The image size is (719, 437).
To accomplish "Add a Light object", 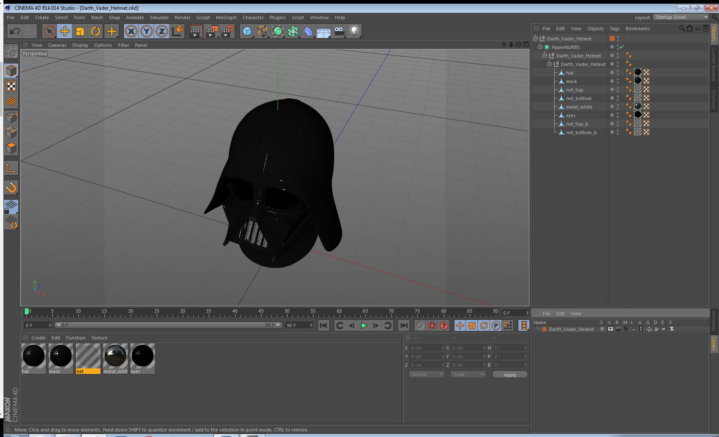I will click(354, 31).
